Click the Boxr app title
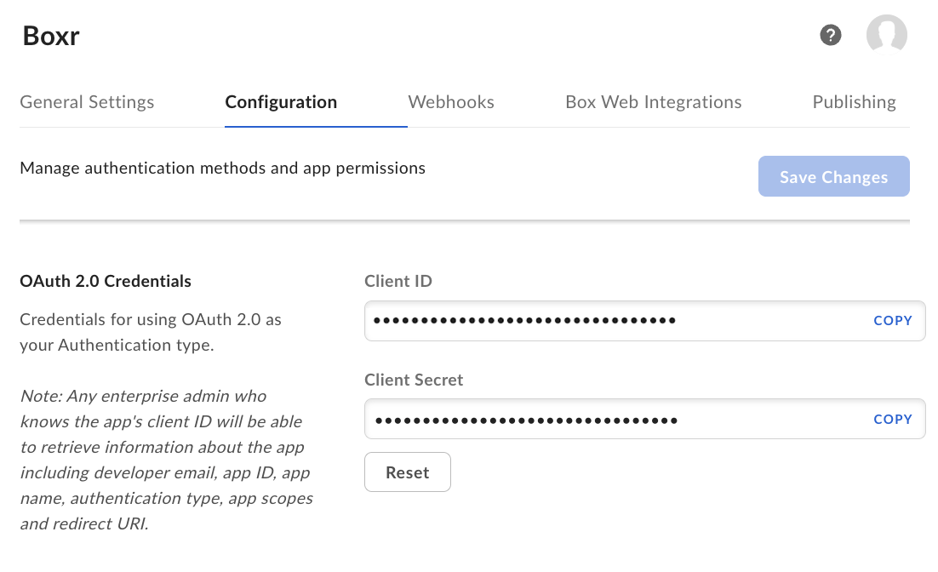938x572 pixels. pos(51,36)
